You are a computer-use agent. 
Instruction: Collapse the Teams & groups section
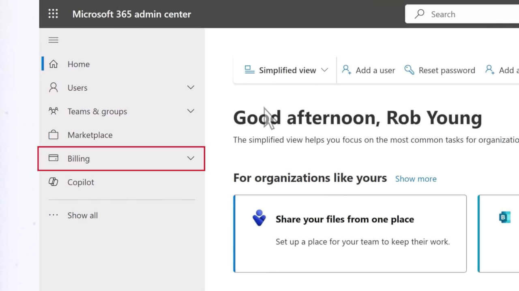pos(191,111)
